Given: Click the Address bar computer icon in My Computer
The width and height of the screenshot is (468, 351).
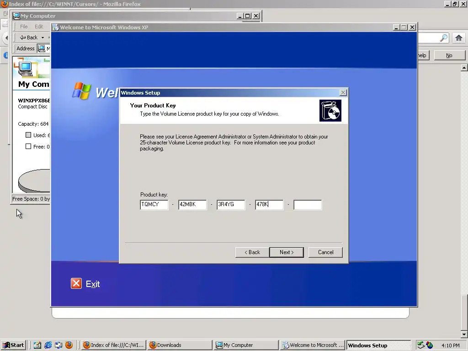Looking at the screenshot, I should 41,48.
